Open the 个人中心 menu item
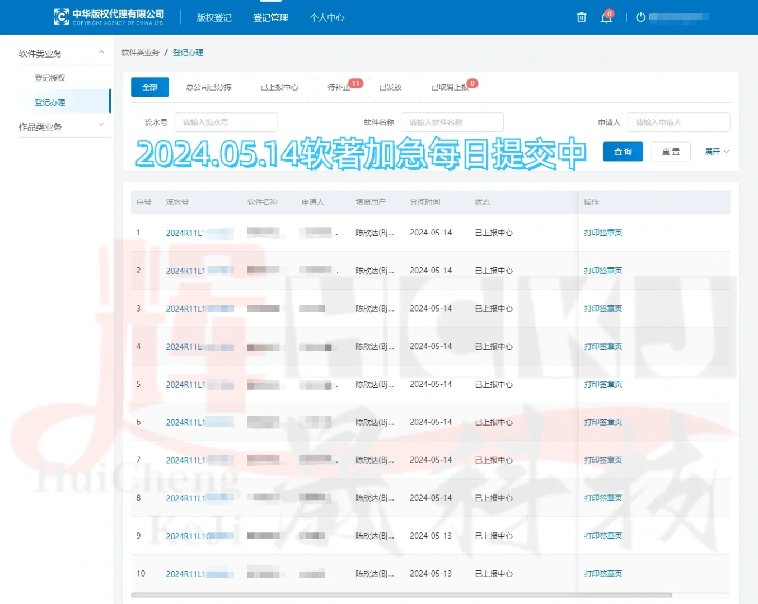758x604 pixels. [326, 17]
